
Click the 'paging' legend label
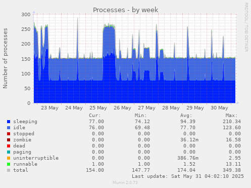(x=22, y=152)
